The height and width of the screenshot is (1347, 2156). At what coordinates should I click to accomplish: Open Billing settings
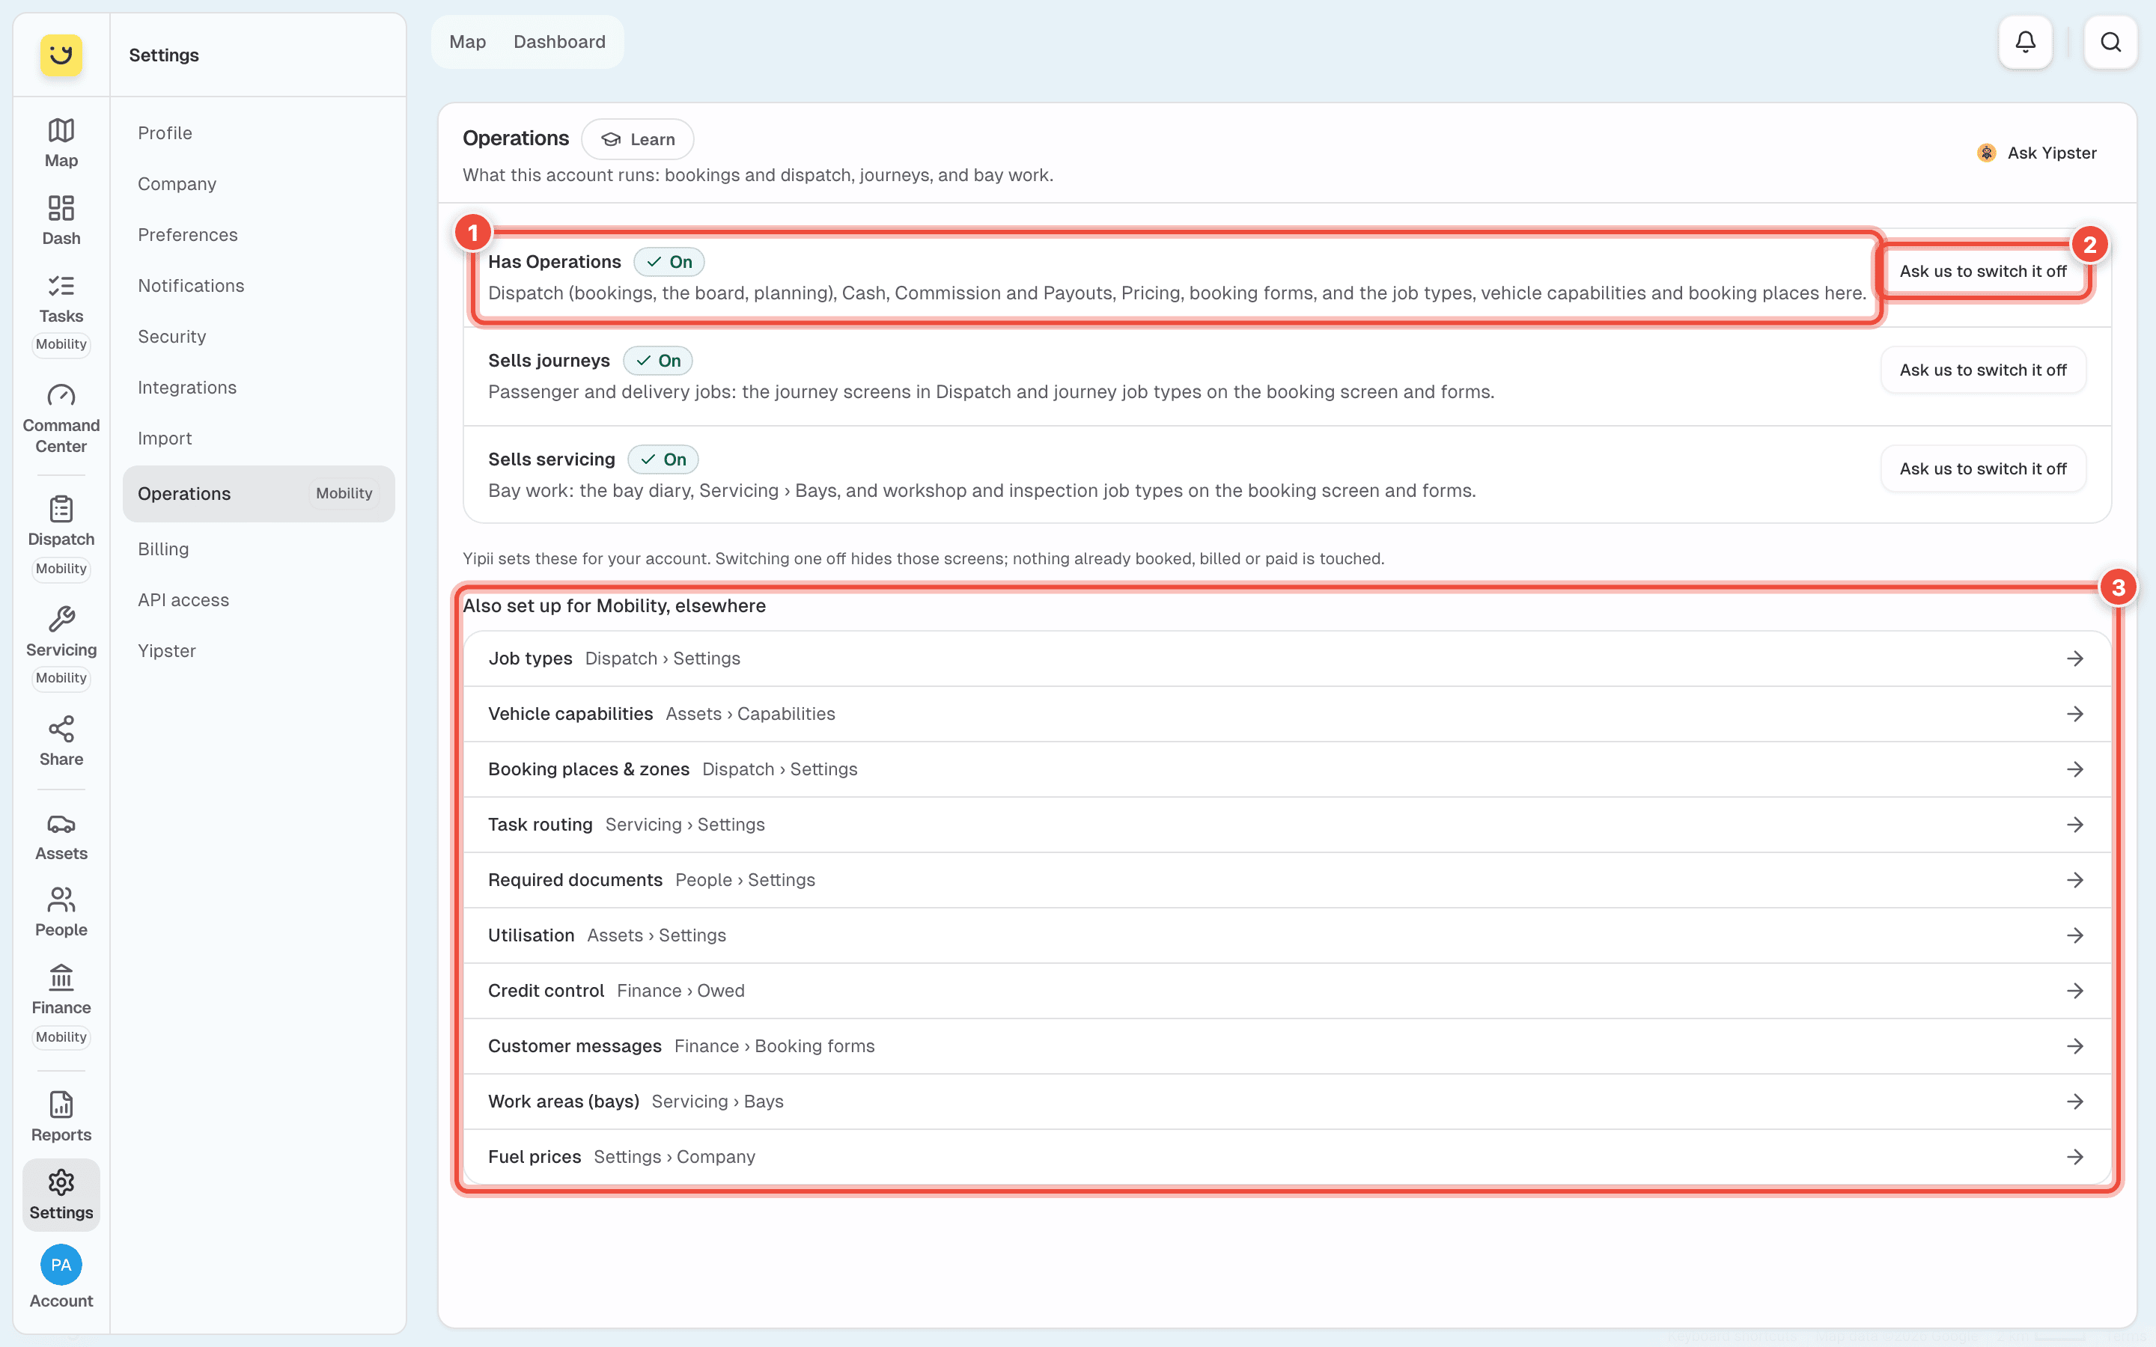click(x=258, y=549)
